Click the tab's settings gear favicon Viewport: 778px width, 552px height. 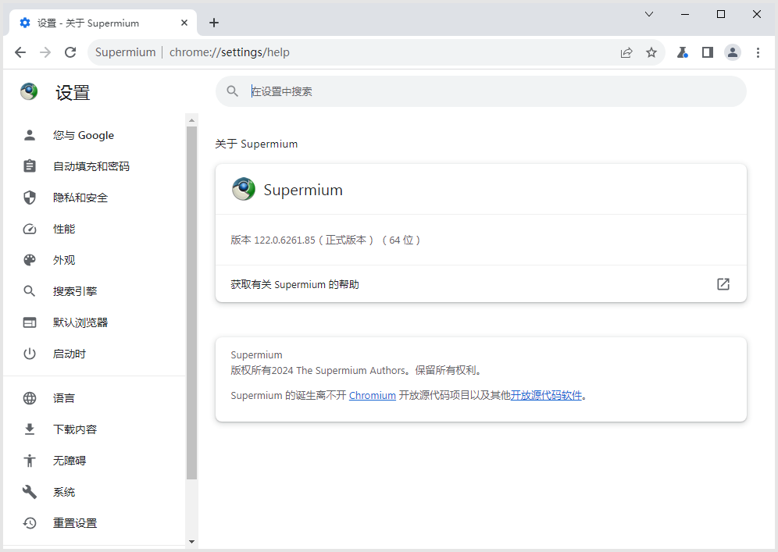click(x=25, y=23)
